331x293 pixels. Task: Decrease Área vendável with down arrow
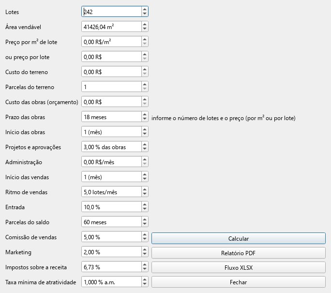pyautogui.click(x=145, y=29)
